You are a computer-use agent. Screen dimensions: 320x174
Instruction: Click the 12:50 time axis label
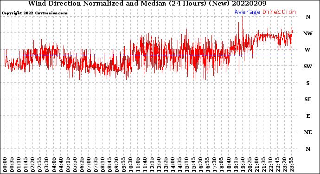click(x=159, y=165)
